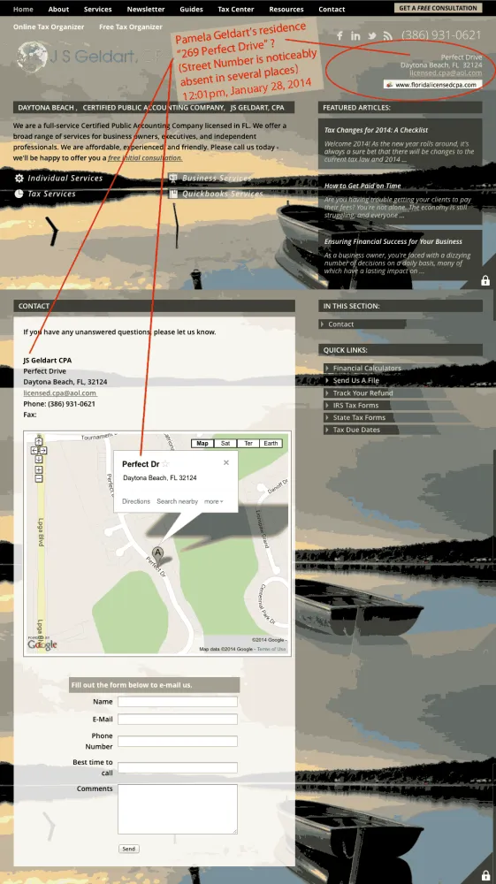Image resolution: width=496 pixels, height=884 pixels.
Task: Click map marker A on Perfect Dr
Action: click(157, 553)
